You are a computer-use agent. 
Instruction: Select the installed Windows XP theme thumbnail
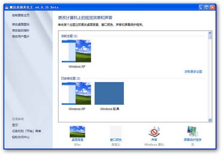(x=77, y=94)
